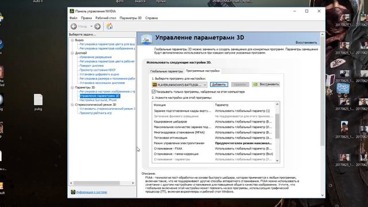Image resolution: width=368 pixels, height=207 pixels.
Task: Click the Добавить button
Action: (x=219, y=85)
